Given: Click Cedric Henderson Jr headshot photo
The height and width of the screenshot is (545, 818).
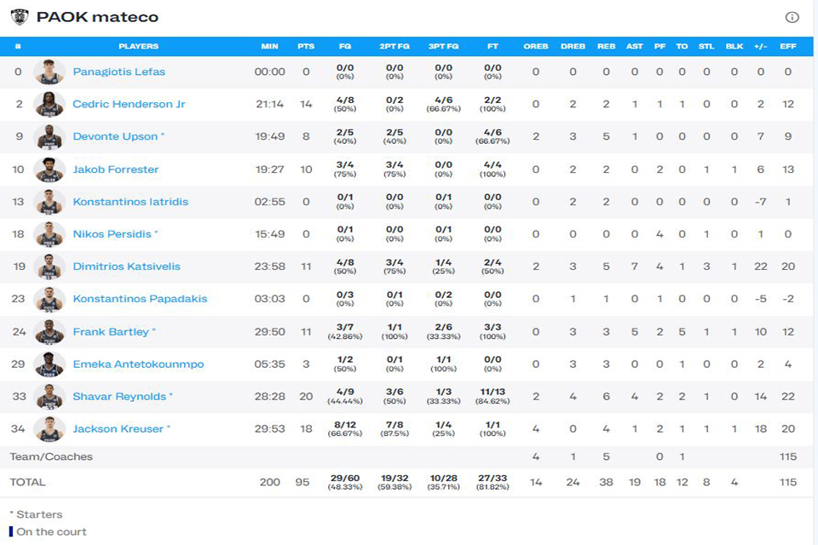Looking at the screenshot, I should click(x=49, y=104).
